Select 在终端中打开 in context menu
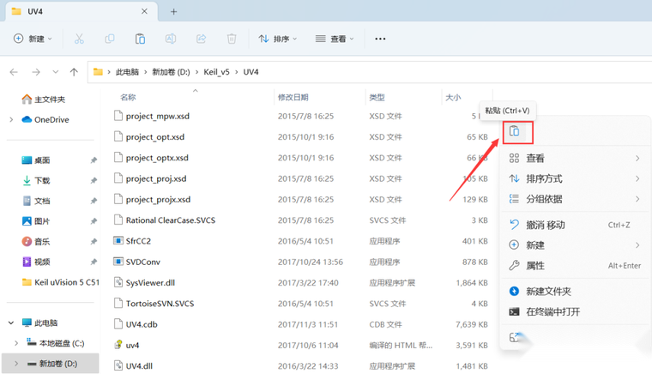 [552, 312]
